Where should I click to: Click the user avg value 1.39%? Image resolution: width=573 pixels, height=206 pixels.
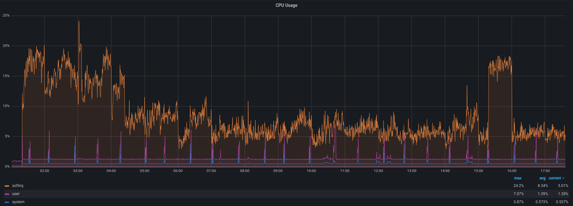pyautogui.click(x=542, y=194)
